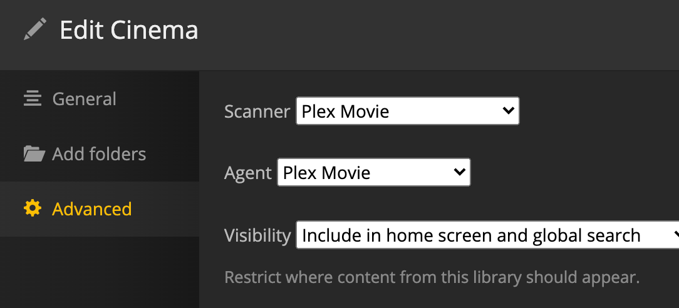679x308 pixels.
Task: Click the chevron arrow on the Visibility dropdown
Action: [675, 235]
